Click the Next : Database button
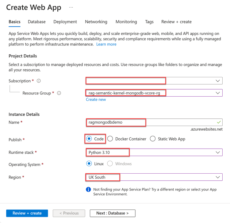 [x=112, y=213]
